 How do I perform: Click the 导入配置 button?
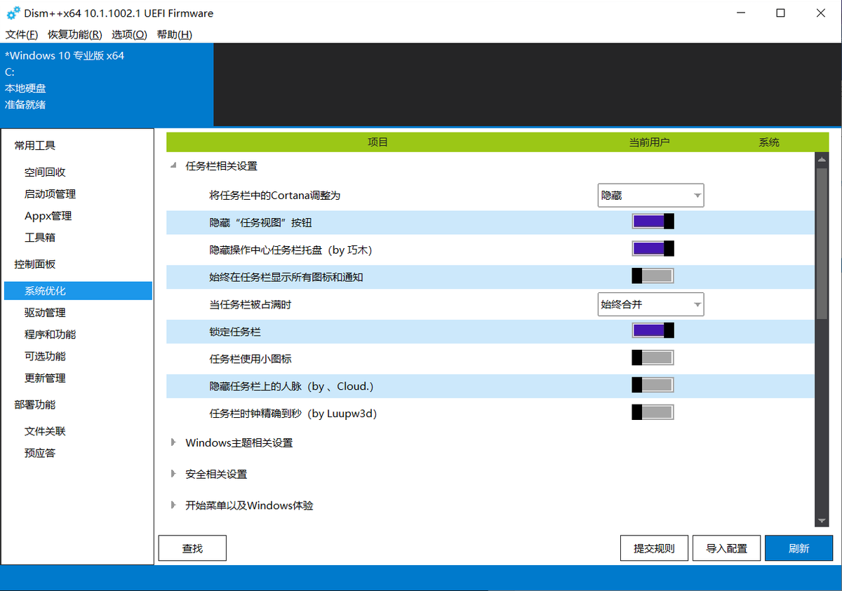click(726, 548)
